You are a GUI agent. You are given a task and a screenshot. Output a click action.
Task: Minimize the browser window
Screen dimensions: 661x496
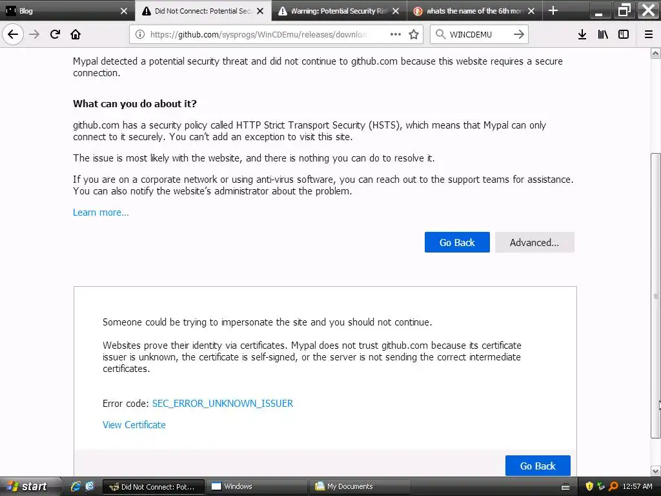pyautogui.click(x=598, y=10)
